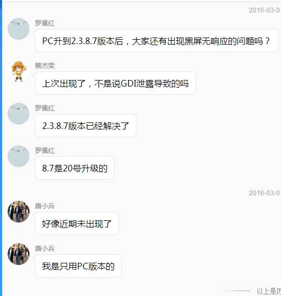Click 罗佩红's avatar next to 2.3.8.7版本已经解决了
281x296 pixels.
click(x=19, y=114)
